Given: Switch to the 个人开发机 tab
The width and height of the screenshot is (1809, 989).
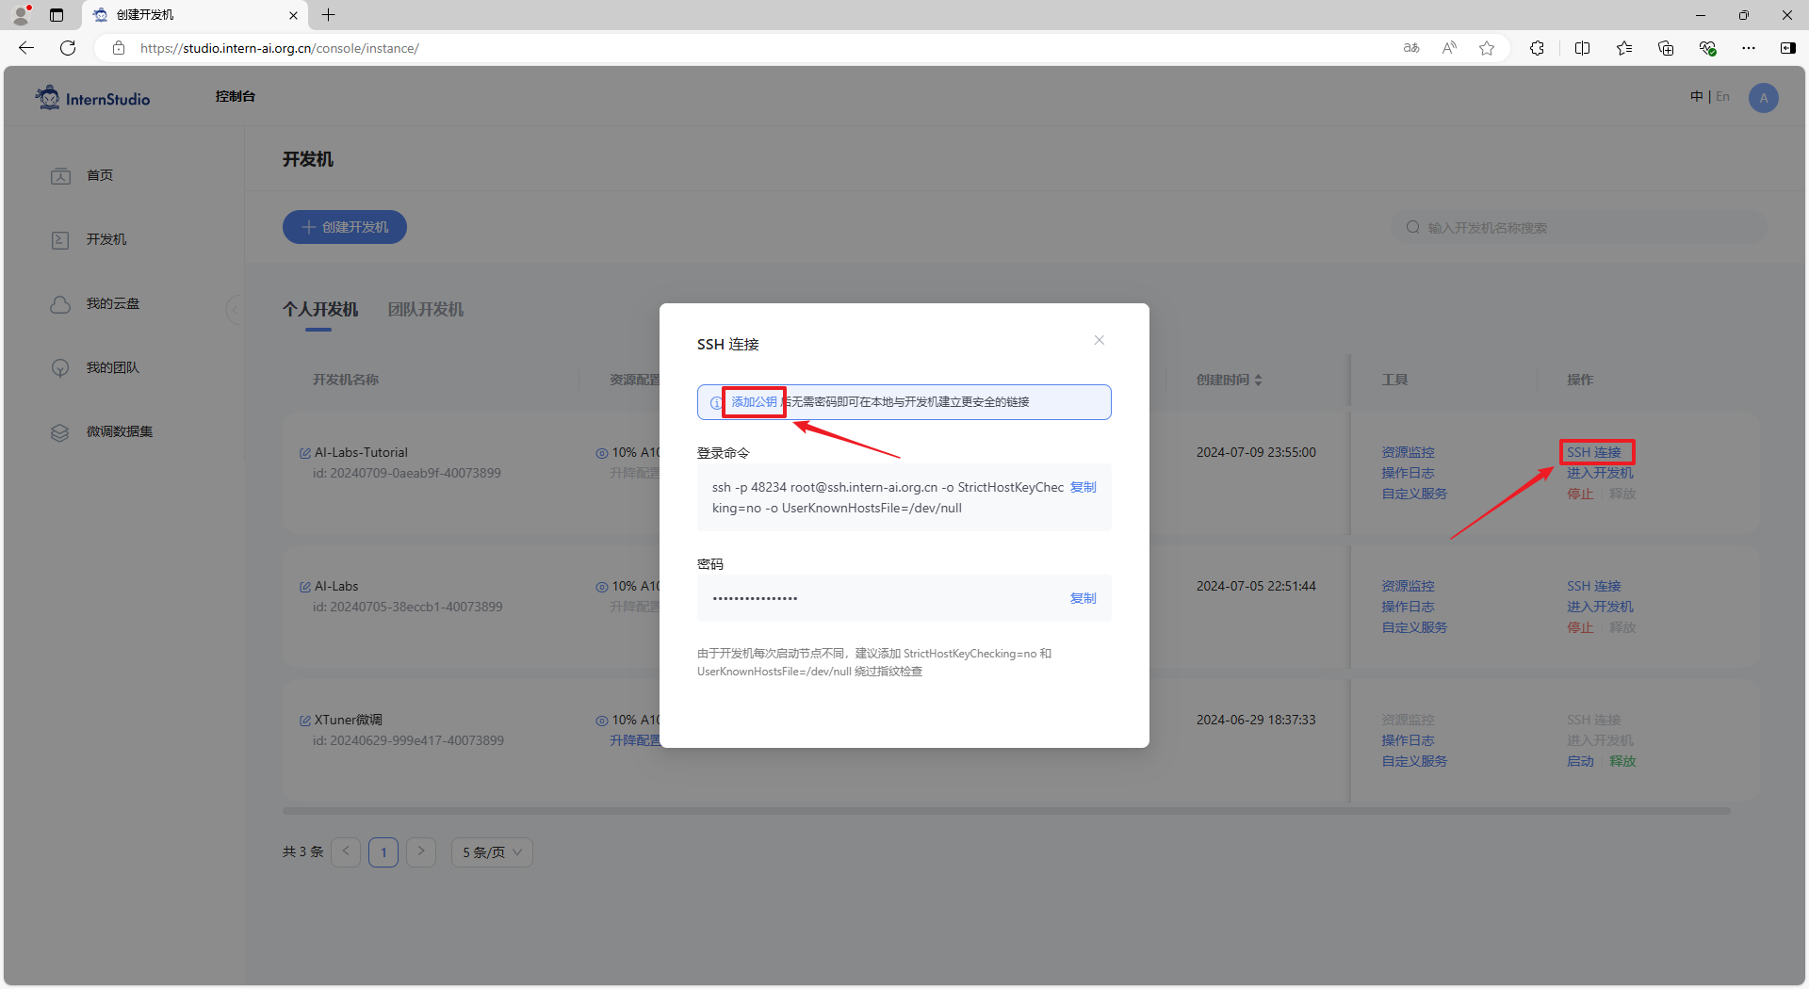Looking at the screenshot, I should point(320,309).
